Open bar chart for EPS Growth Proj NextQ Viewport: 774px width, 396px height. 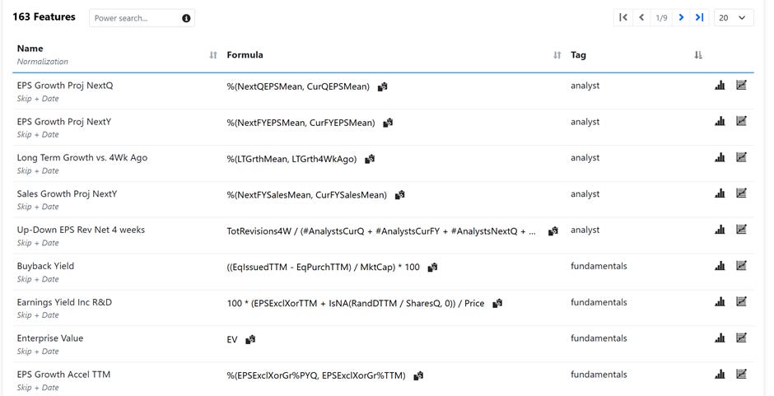click(x=720, y=86)
